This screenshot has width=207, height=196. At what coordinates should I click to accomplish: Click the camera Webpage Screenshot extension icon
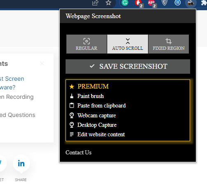point(191,3)
